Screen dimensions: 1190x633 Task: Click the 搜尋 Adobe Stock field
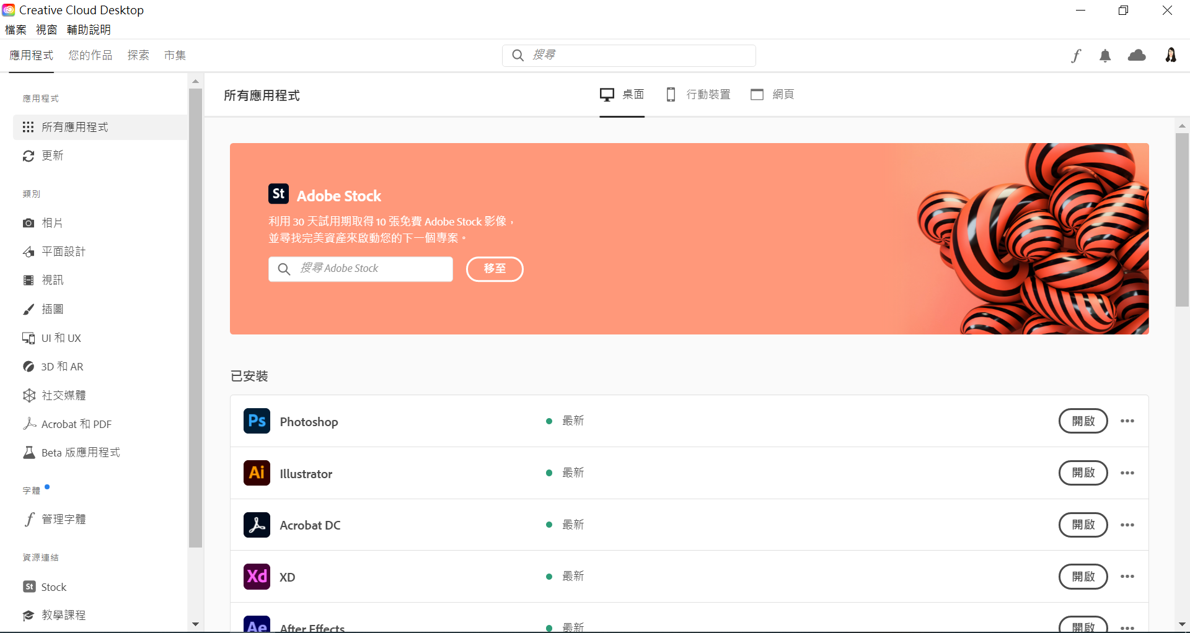click(361, 269)
